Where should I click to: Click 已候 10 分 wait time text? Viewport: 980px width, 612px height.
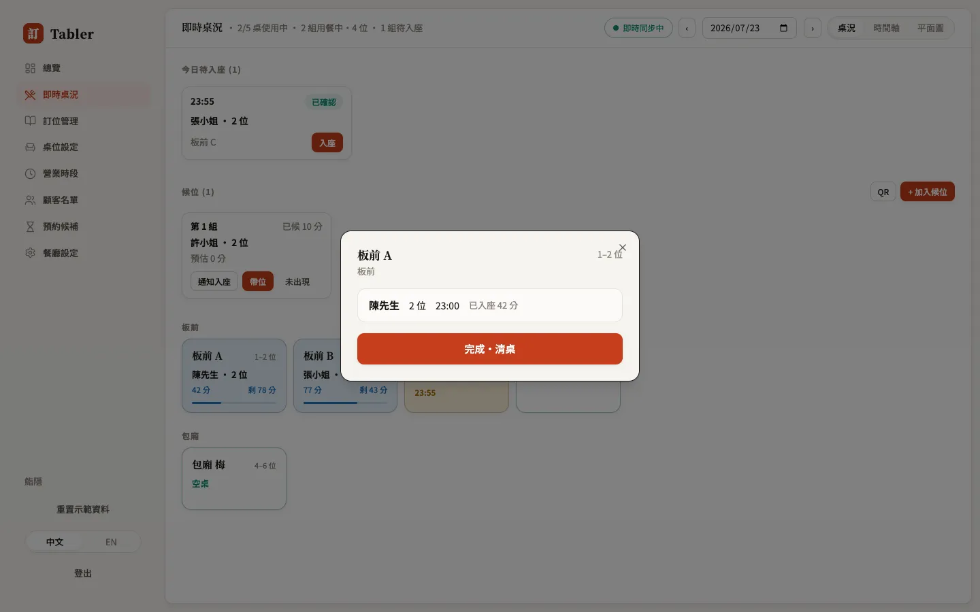(x=302, y=226)
